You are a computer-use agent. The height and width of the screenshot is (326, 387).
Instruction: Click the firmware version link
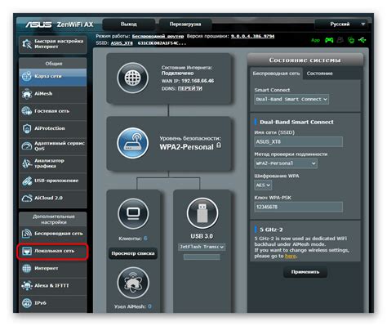click(x=252, y=36)
